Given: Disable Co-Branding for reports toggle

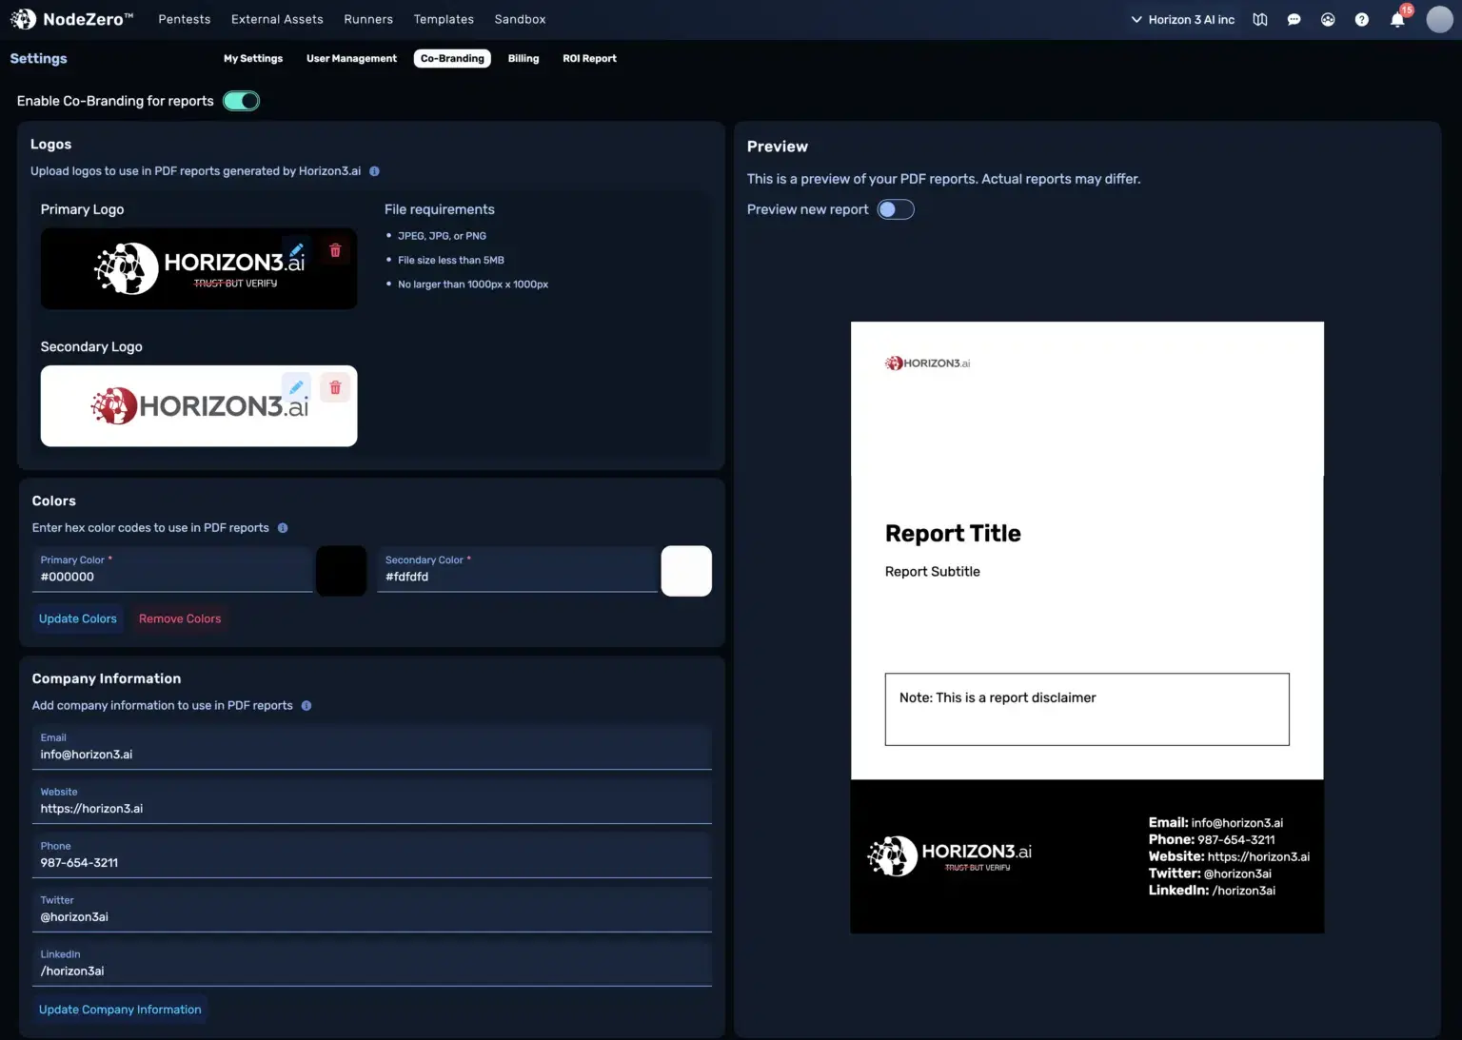Looking at the screenshot, I should 241,101.
